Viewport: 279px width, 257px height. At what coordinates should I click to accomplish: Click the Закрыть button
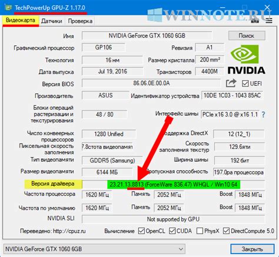[252, 249]
